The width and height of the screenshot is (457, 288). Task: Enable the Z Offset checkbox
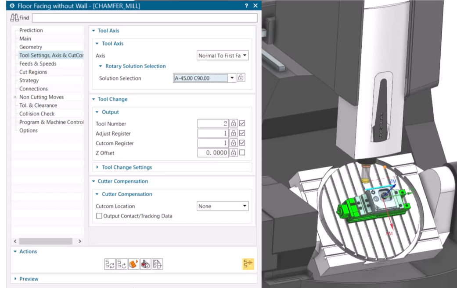pyautogui.click(x=242, y=153)
